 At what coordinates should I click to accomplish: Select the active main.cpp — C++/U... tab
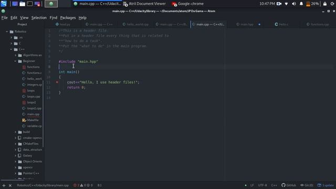coord(208,25)
